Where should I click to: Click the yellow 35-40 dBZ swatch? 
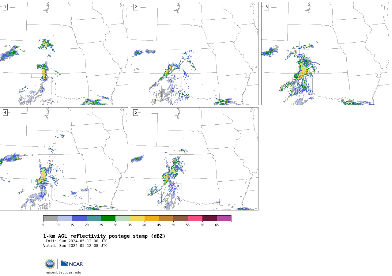[137, 218]
